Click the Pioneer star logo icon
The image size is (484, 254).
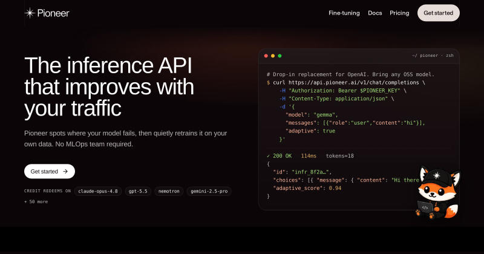pyautogui.click(x=30, y=13)
